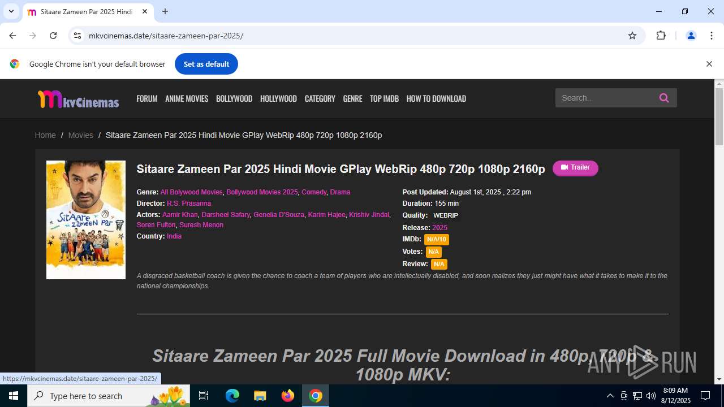Click the page vertical scrollbar thumb

click(x=719, y=116)
